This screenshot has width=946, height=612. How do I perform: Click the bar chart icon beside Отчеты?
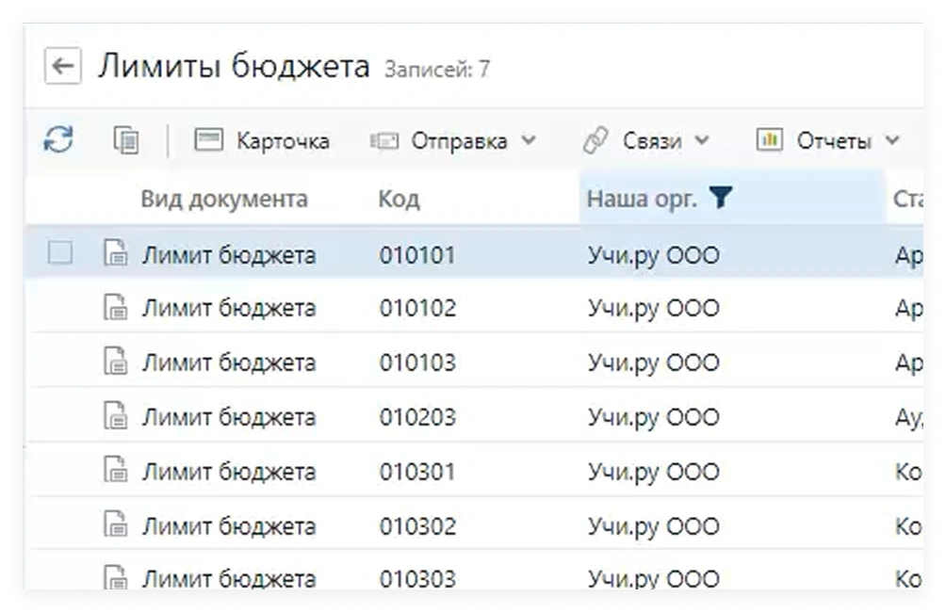[x=771, y=139]
